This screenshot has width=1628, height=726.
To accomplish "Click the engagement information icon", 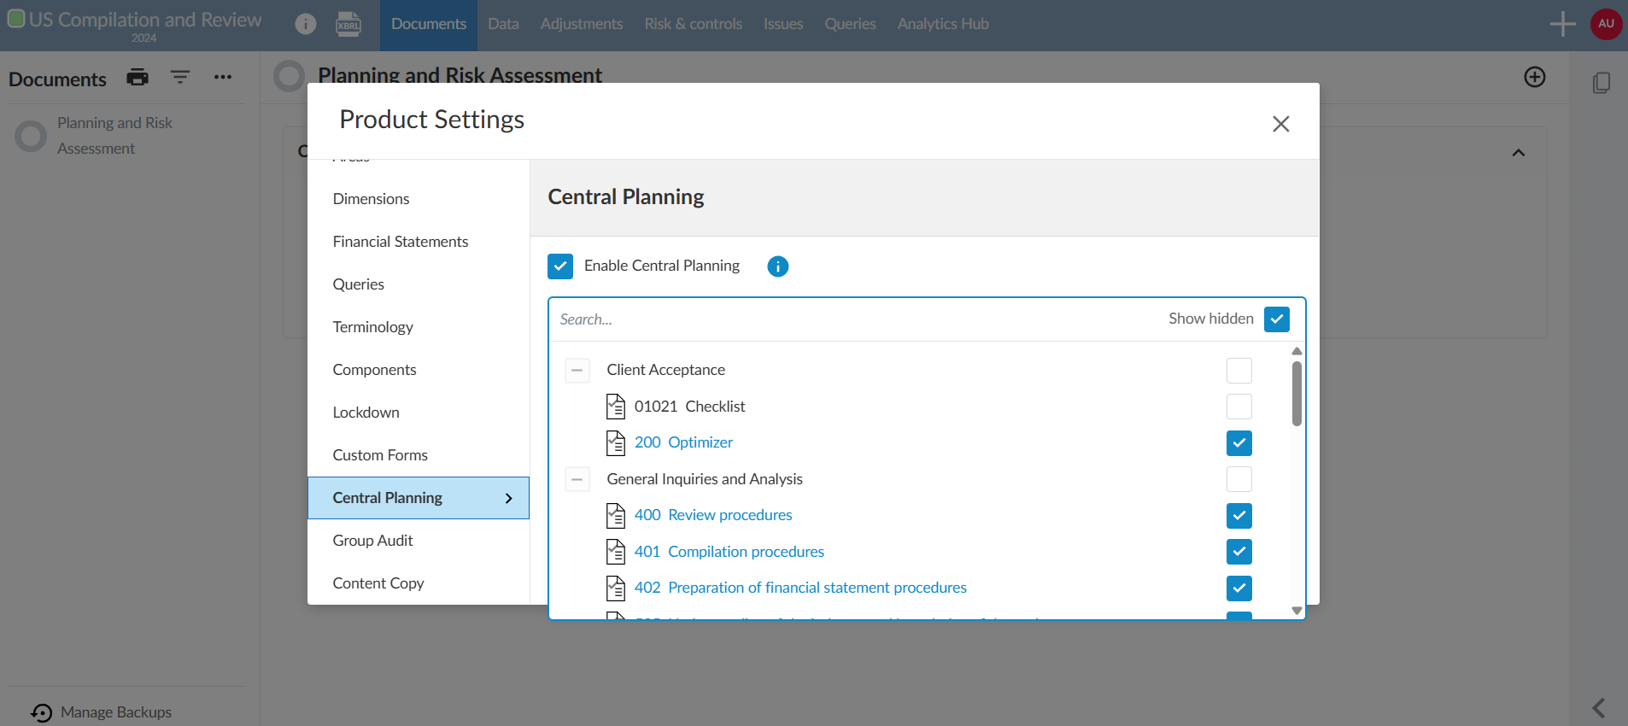I will (306, 24).
